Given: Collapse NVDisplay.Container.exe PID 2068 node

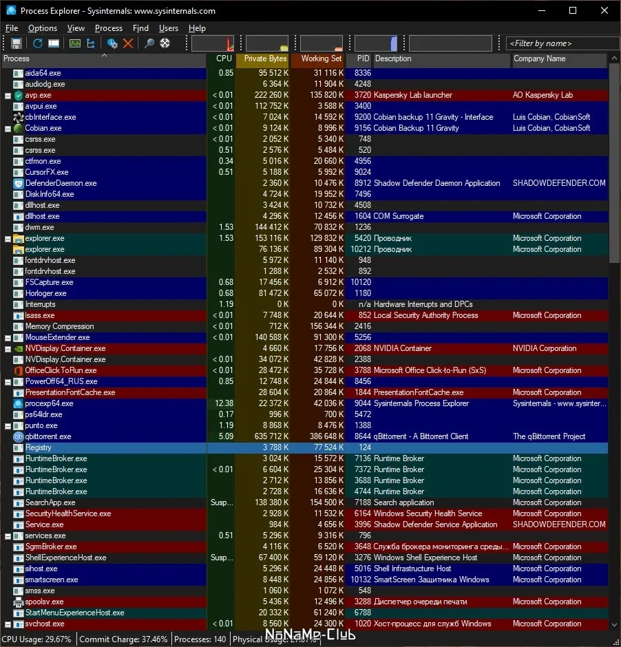Looking at the screenshot, I should point(8,349).
